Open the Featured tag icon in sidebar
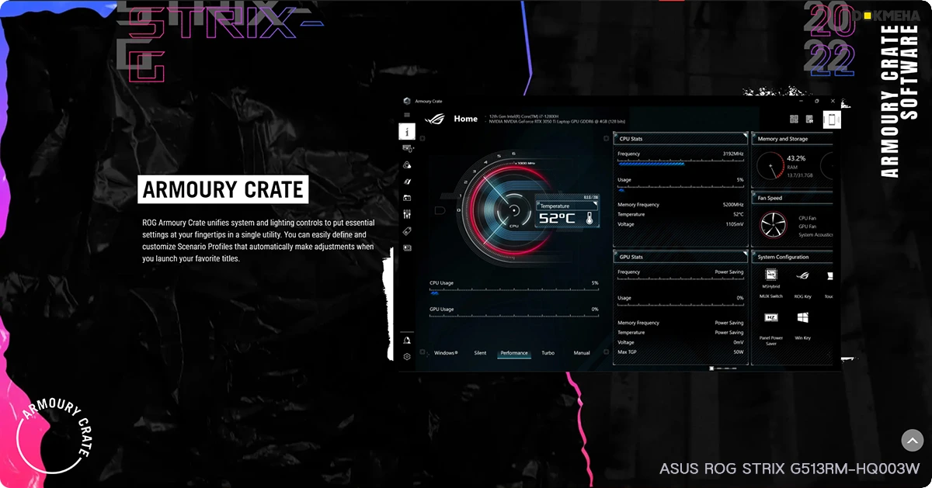Image resolution: width=932 pixels, height=488 pixels. (x=407, y=231)
